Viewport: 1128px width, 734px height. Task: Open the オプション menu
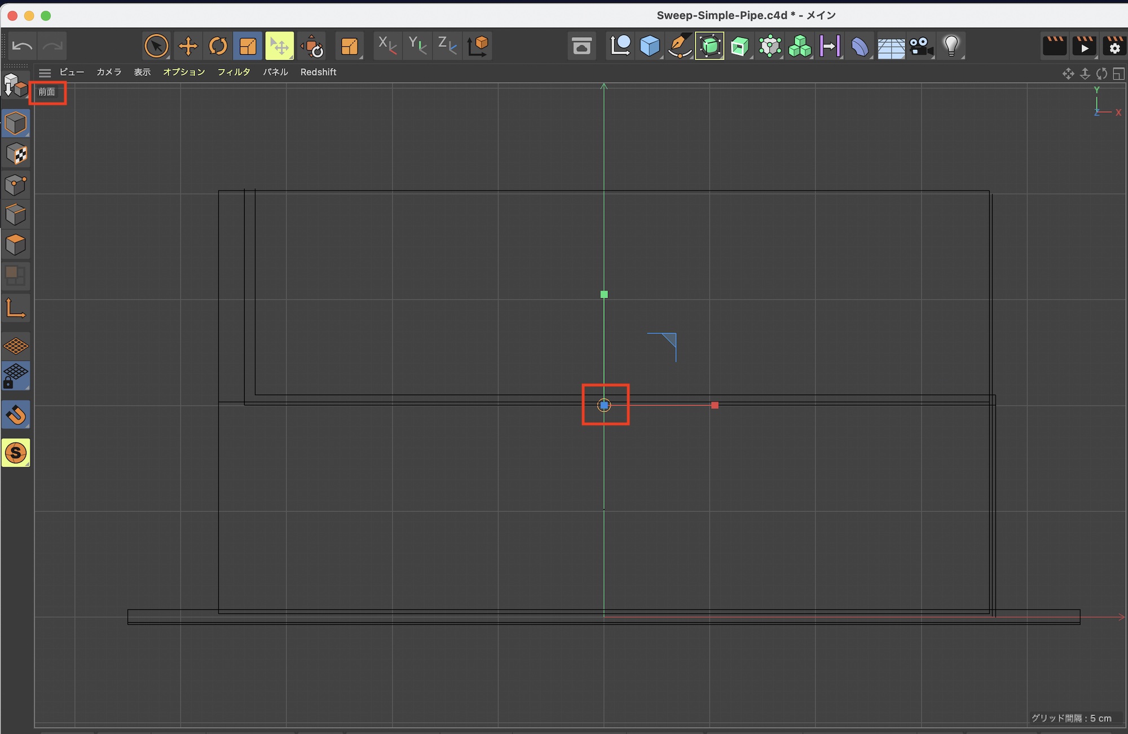184,72
